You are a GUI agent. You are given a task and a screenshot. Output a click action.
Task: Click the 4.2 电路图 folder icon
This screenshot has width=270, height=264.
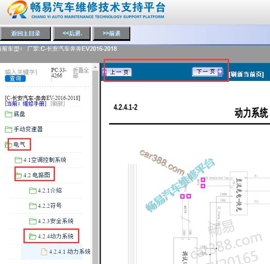[x=18, y=175]
